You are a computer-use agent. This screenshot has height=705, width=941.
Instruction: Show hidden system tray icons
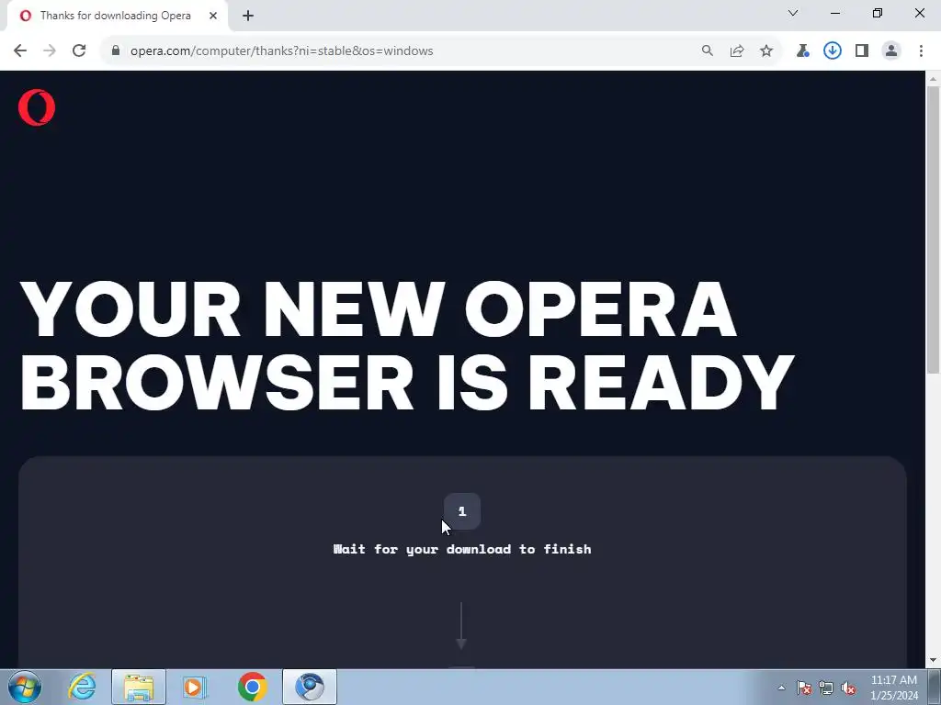(781, 688)
